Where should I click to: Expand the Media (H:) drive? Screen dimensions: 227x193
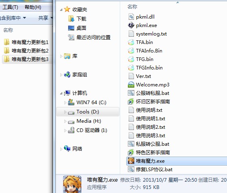[x=65, y=121]
